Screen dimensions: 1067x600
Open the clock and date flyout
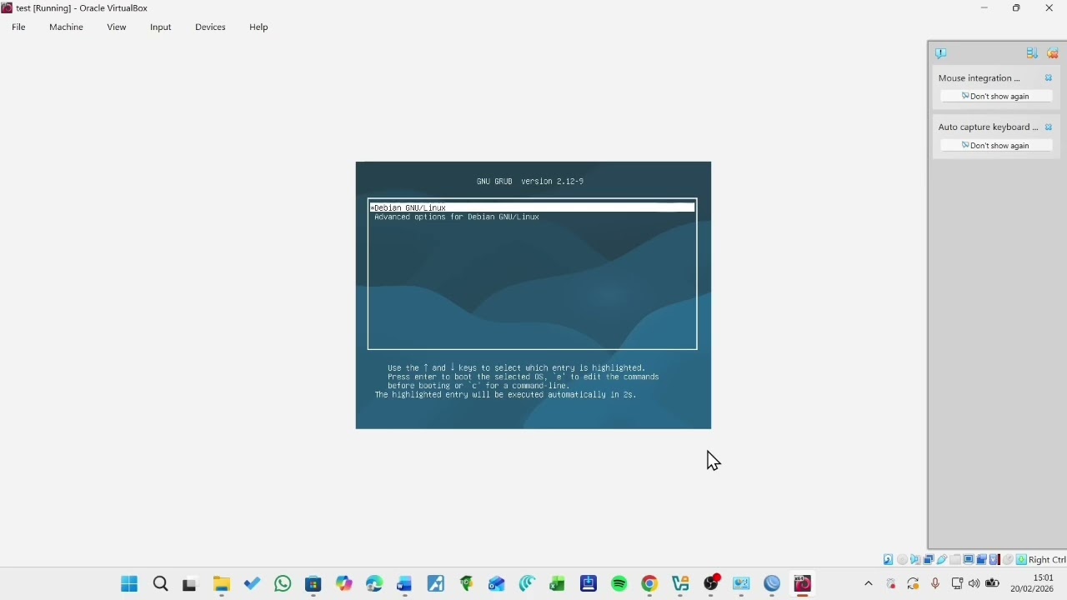coord(1032,583)
